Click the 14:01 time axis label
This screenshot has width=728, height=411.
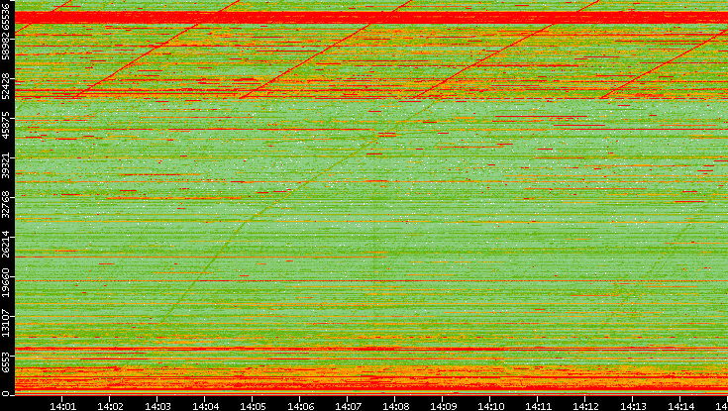(x=62, y=406)
